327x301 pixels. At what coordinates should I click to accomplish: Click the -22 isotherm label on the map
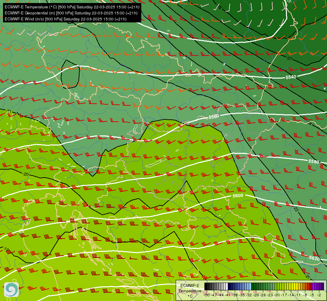(x=296, y=209)
